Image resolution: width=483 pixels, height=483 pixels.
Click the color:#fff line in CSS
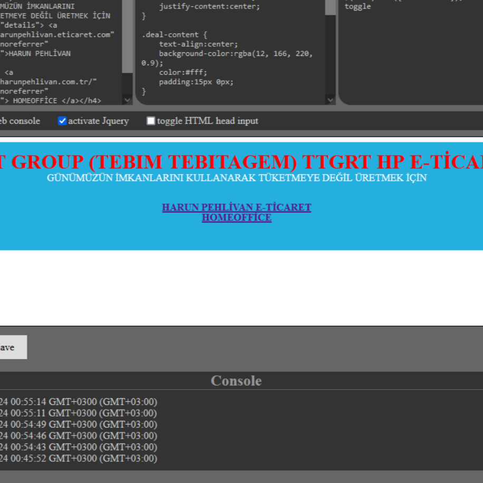pyautogui.click(x=183, y=72)
